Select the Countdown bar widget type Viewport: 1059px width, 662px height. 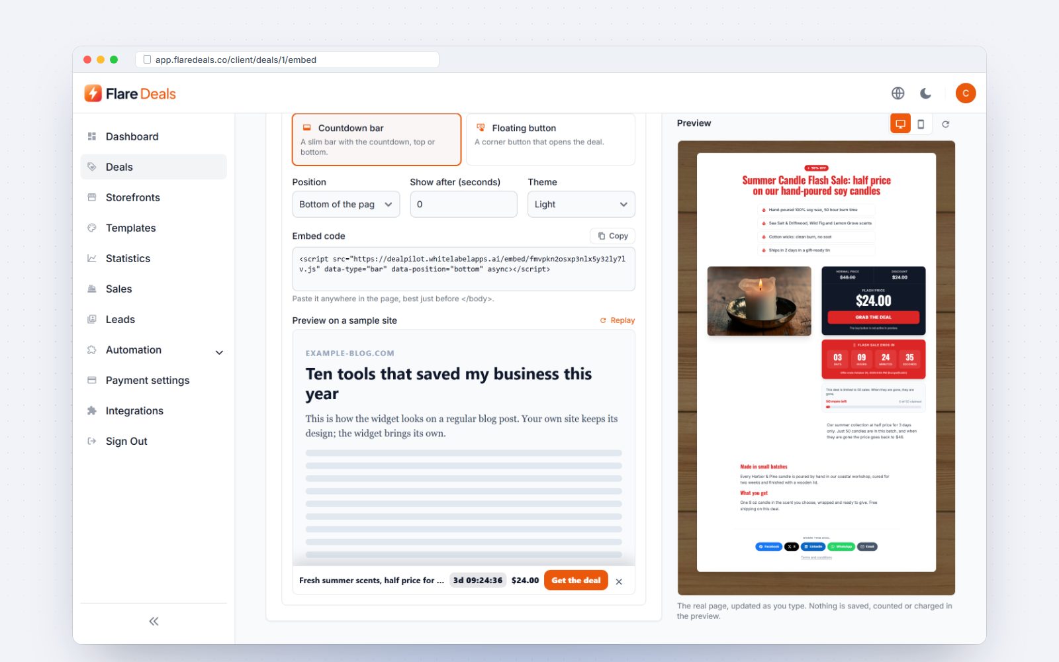point(377,139)
